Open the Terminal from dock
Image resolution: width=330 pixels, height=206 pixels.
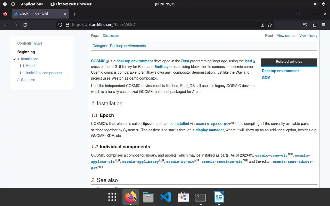pyautogui.click(x=201, y=197)
